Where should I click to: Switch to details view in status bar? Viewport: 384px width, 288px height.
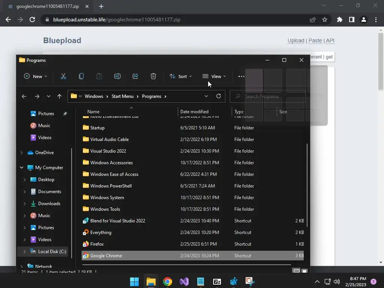click(296, 271)
